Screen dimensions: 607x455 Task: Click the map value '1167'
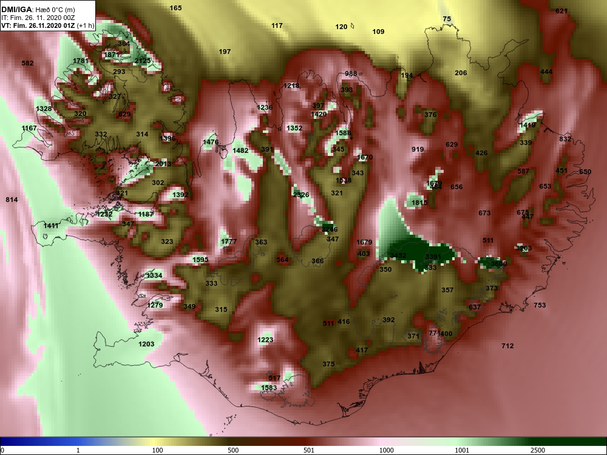point(29,128)
